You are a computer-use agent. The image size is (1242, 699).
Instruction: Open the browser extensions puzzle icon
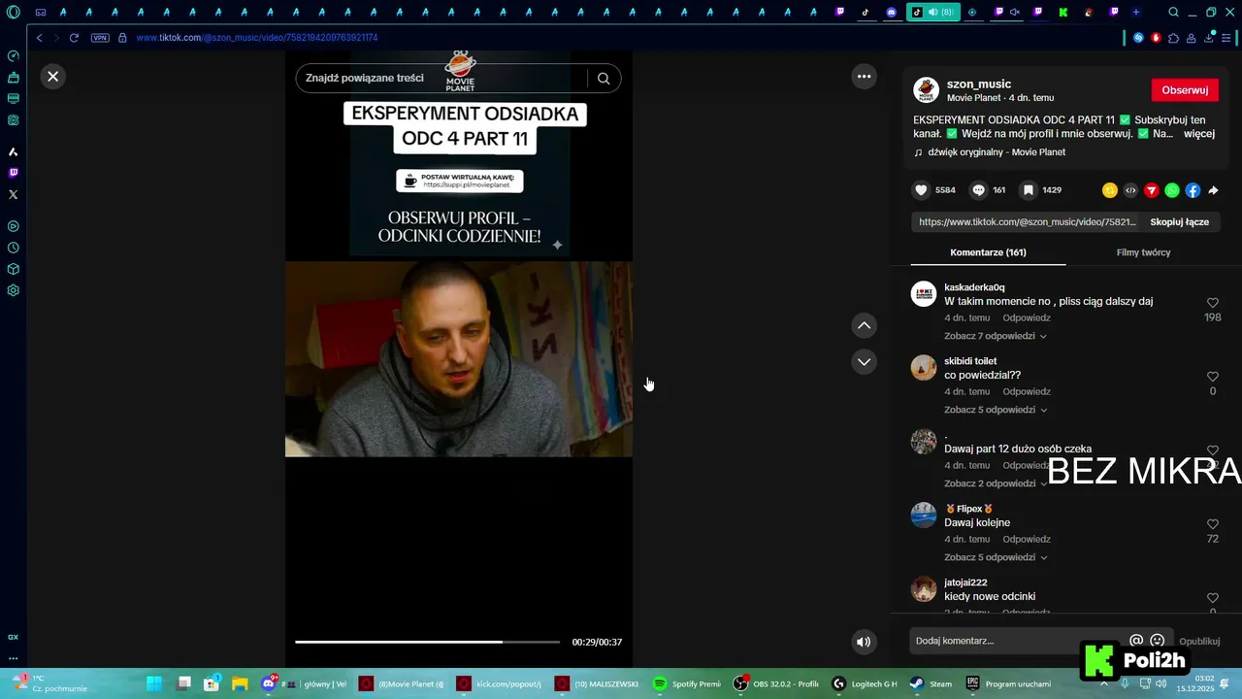[1173, 38]
